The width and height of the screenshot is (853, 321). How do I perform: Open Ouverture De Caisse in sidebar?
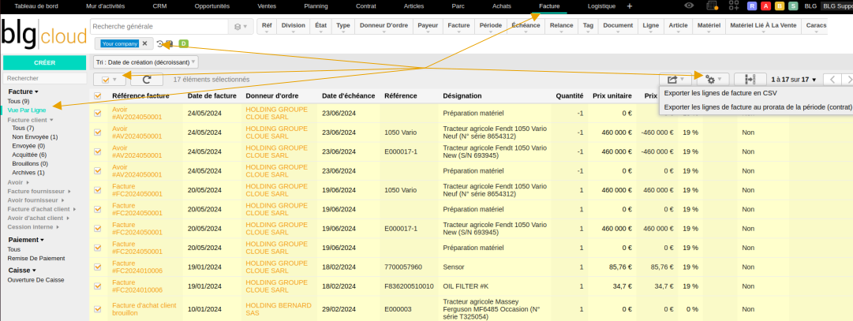(x=36, y=280)
